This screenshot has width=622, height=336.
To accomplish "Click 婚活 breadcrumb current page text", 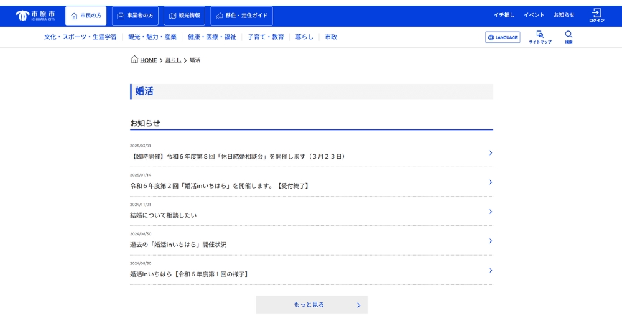I will (195, 60).
